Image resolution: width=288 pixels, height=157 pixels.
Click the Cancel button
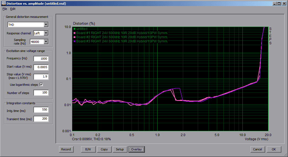coord(257,149)
